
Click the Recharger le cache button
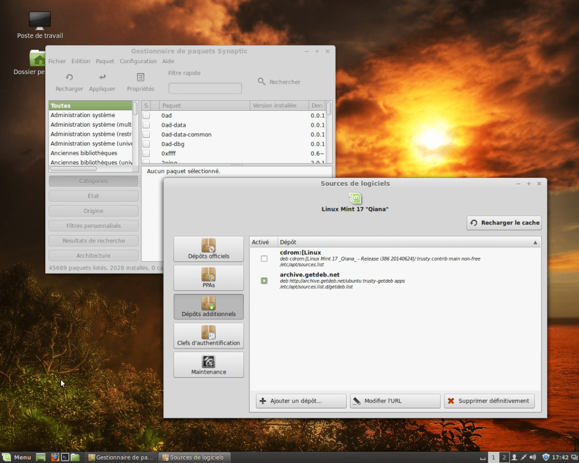[x=504, y=223]
